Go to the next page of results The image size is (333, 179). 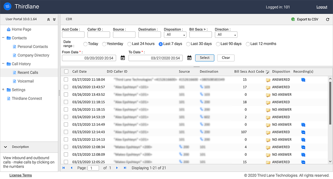click(117, 168)
